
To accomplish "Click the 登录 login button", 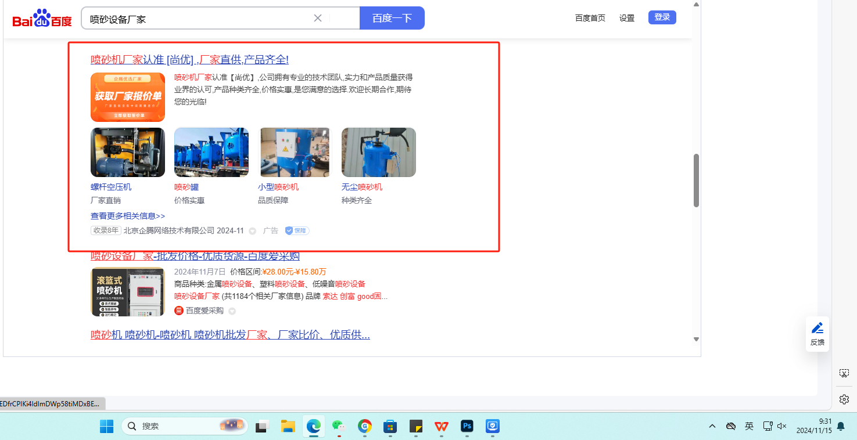I will [662, 17].
